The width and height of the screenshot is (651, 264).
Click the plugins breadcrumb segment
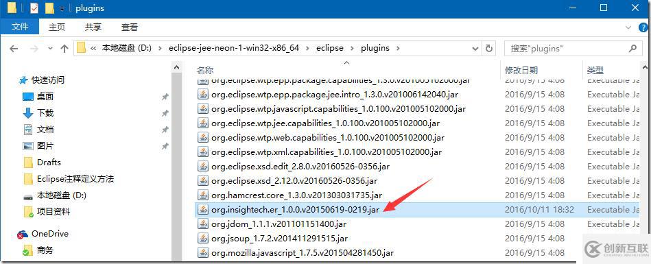click(x=375, y=48)
